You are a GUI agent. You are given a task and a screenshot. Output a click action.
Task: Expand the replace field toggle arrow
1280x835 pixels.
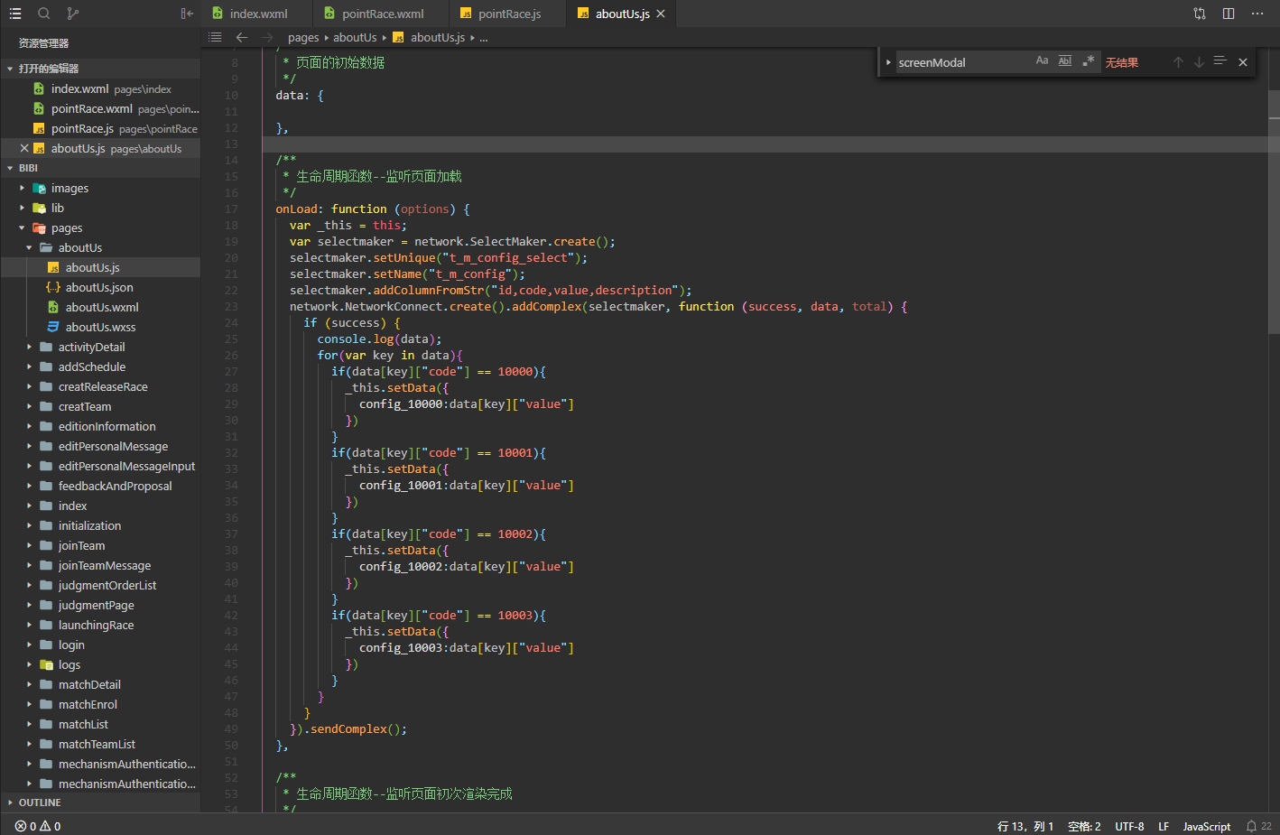[888, 62]
